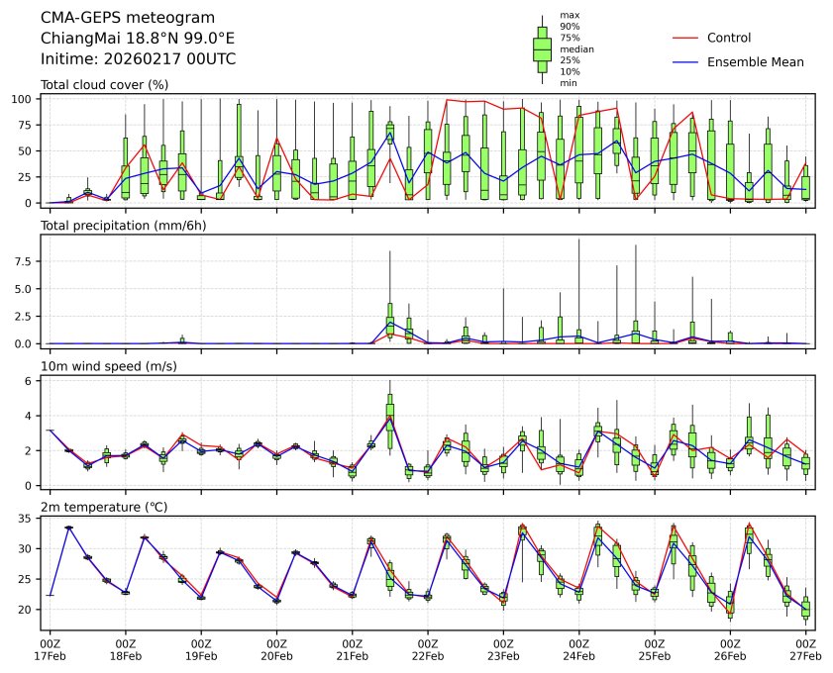This screenshot has width=833, height=673.
Task: Click the 100 tick on cloud cover axis
Action: [26, 99]
